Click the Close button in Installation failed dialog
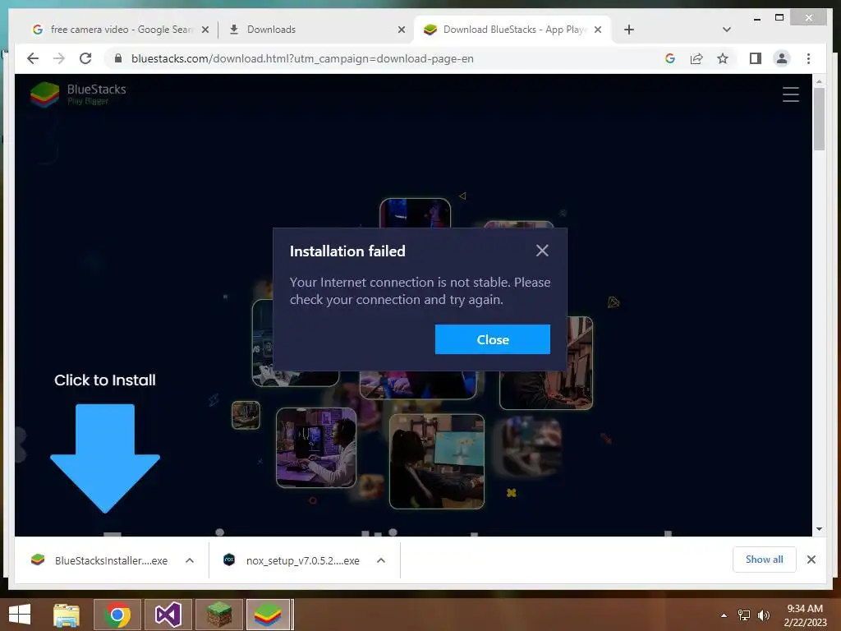 493,339
